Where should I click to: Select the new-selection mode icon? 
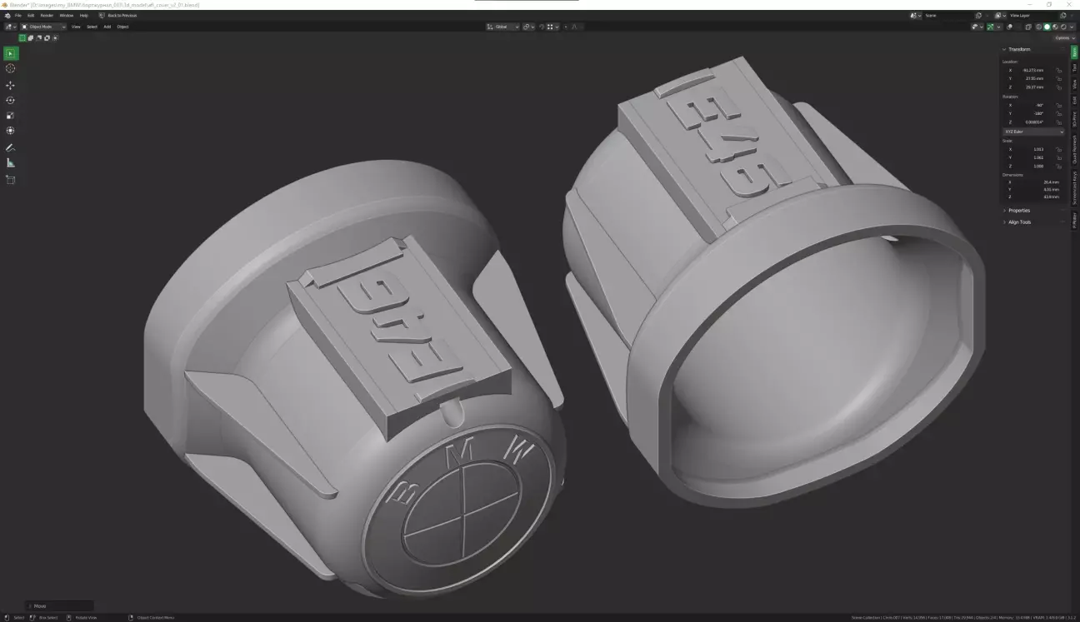[x=22, y=37]
